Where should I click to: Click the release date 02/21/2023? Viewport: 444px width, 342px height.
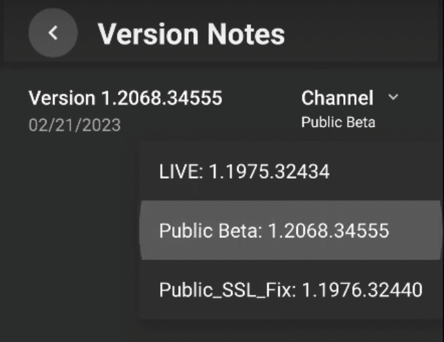tap(75, 125)
